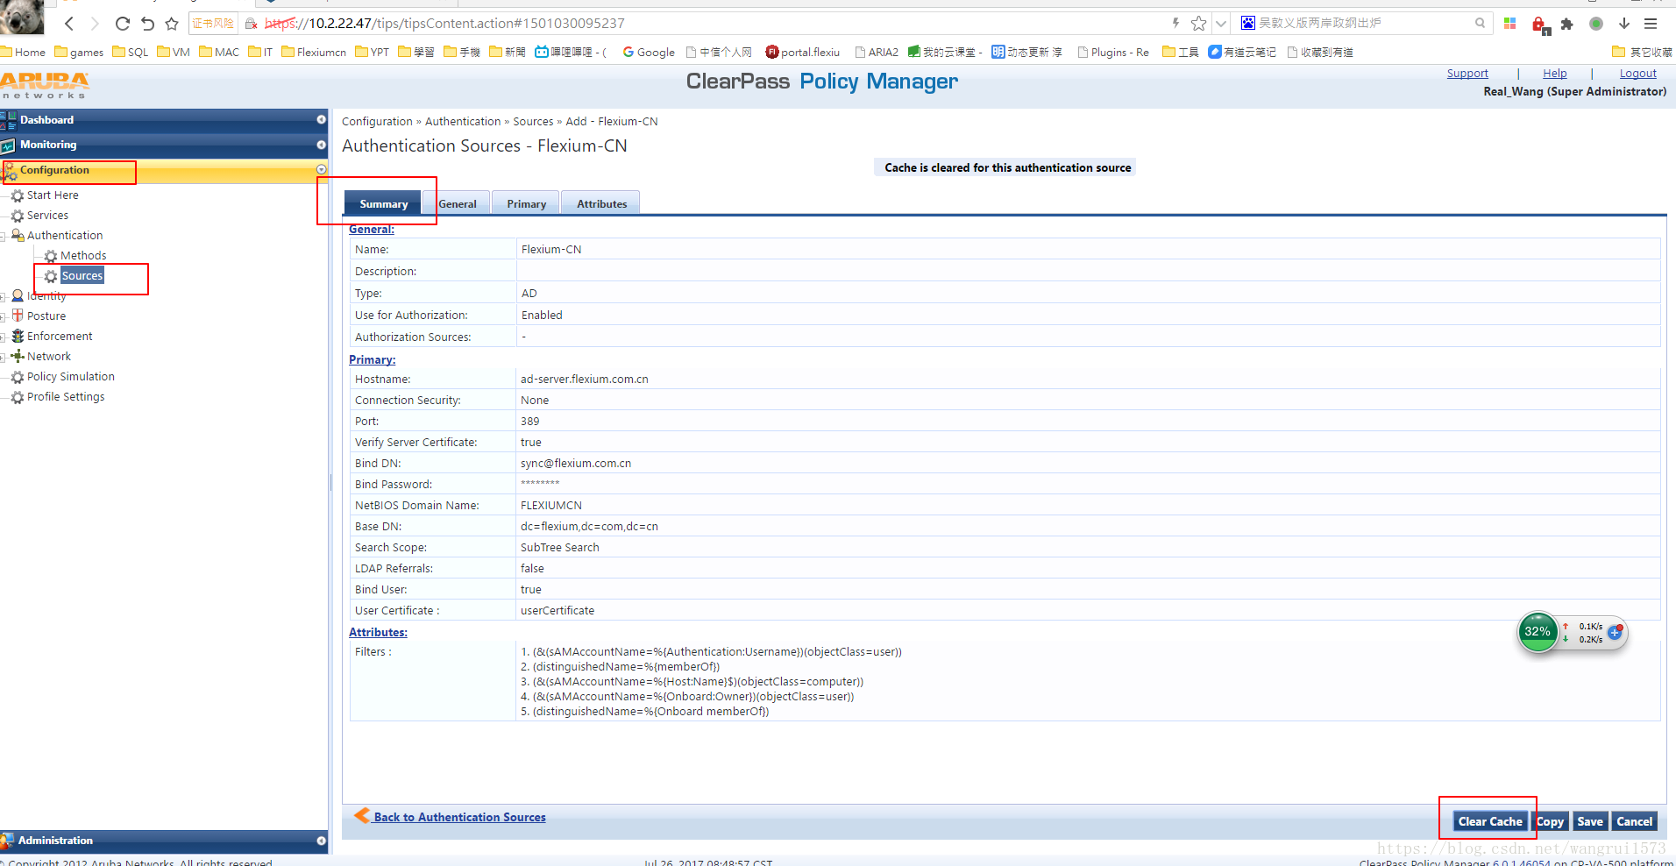Click the Authentication user-lock icon
The height and width of the screenshot is (866, 1676).
pyautogui.click(x=18, y=235)
